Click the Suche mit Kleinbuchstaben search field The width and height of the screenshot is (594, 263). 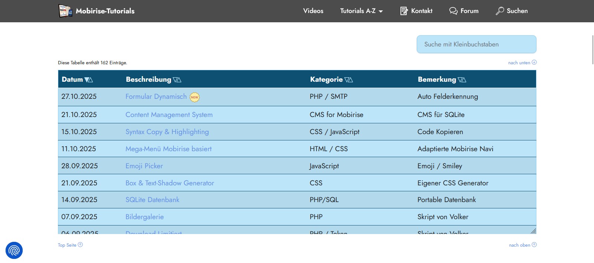pos(476,44)
